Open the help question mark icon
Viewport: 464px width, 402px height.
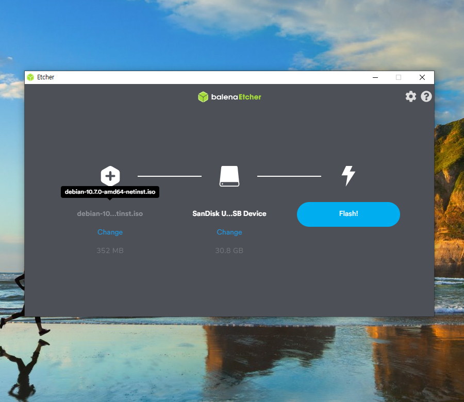tap(426, 96)
